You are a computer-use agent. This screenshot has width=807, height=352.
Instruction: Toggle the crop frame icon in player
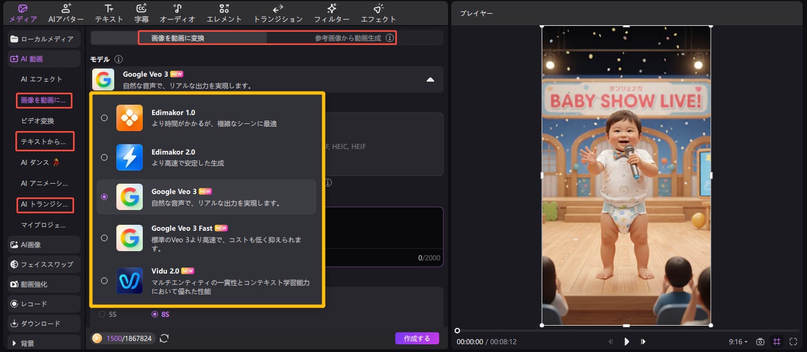click(777, 342)
